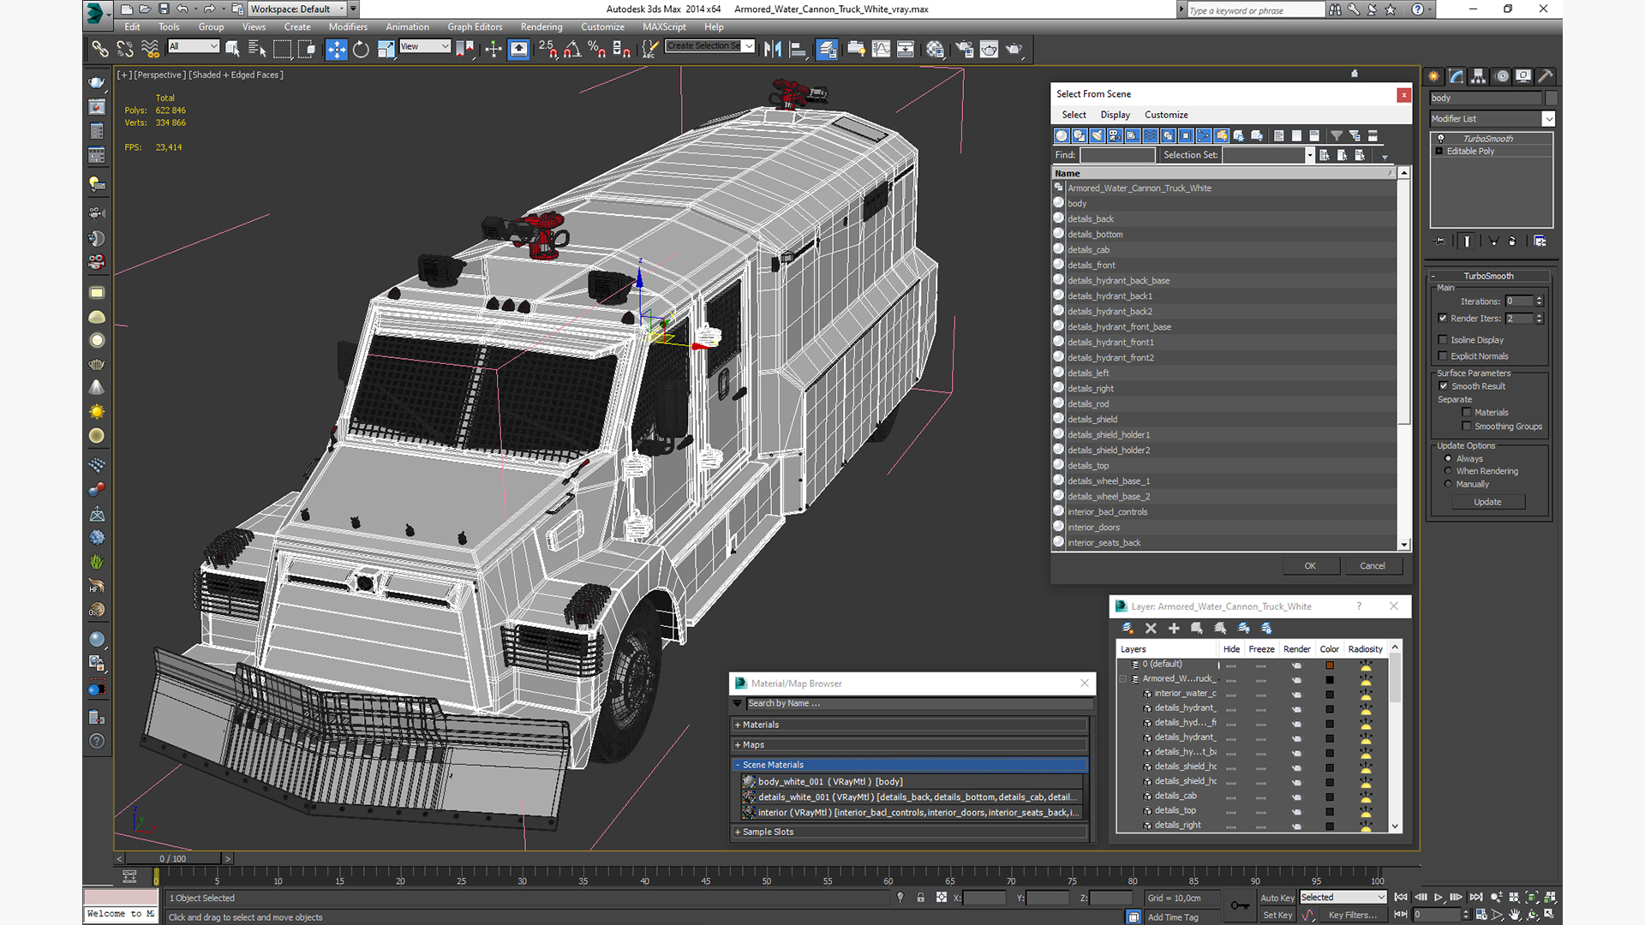1645x925 pixels.
Task: Open the Material Editor icon
Action: pyautogui.click(x=935, y=50)
